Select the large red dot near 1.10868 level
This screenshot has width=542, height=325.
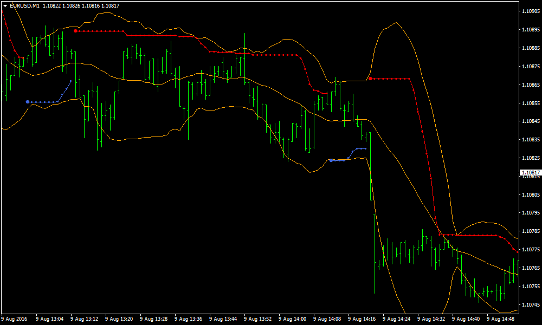coord(370,79)
